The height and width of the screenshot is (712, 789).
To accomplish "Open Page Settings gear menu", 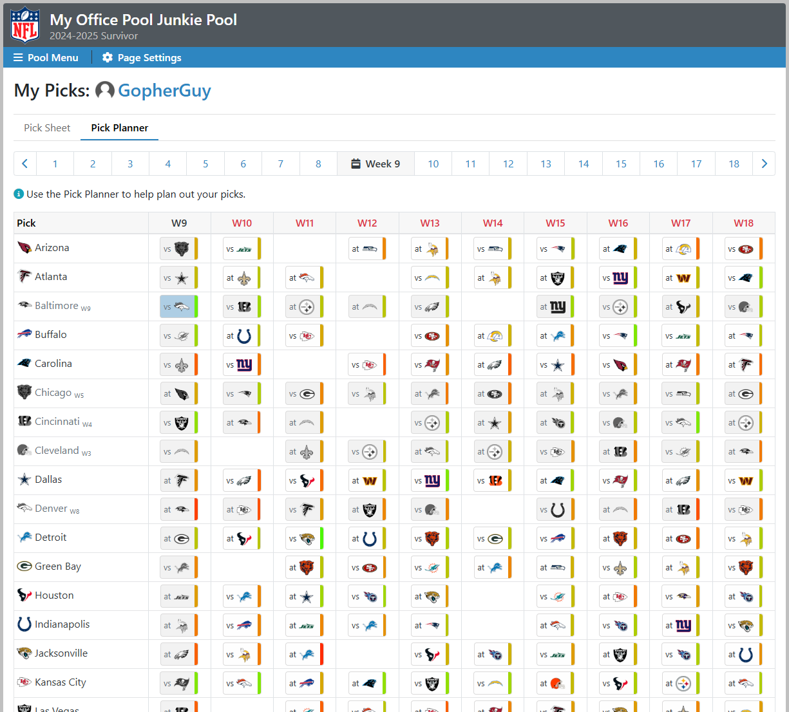I will [x=142, y=57].
